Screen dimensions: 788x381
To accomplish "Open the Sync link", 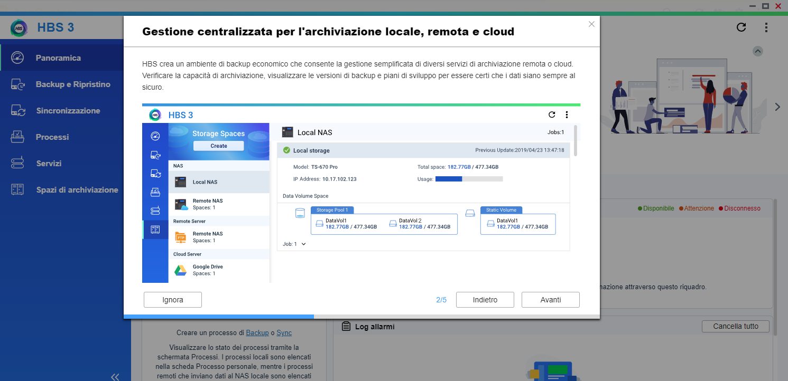I will 284,333.
